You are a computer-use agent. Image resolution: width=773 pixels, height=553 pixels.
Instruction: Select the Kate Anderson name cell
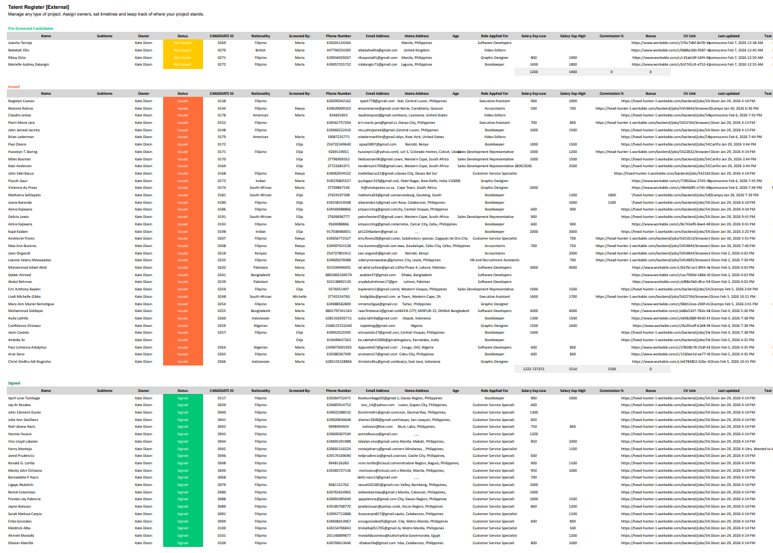coord(20,166)
